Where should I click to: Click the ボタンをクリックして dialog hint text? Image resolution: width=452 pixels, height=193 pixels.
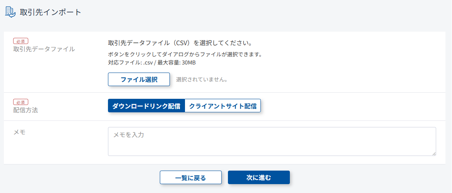click(185, 54)
